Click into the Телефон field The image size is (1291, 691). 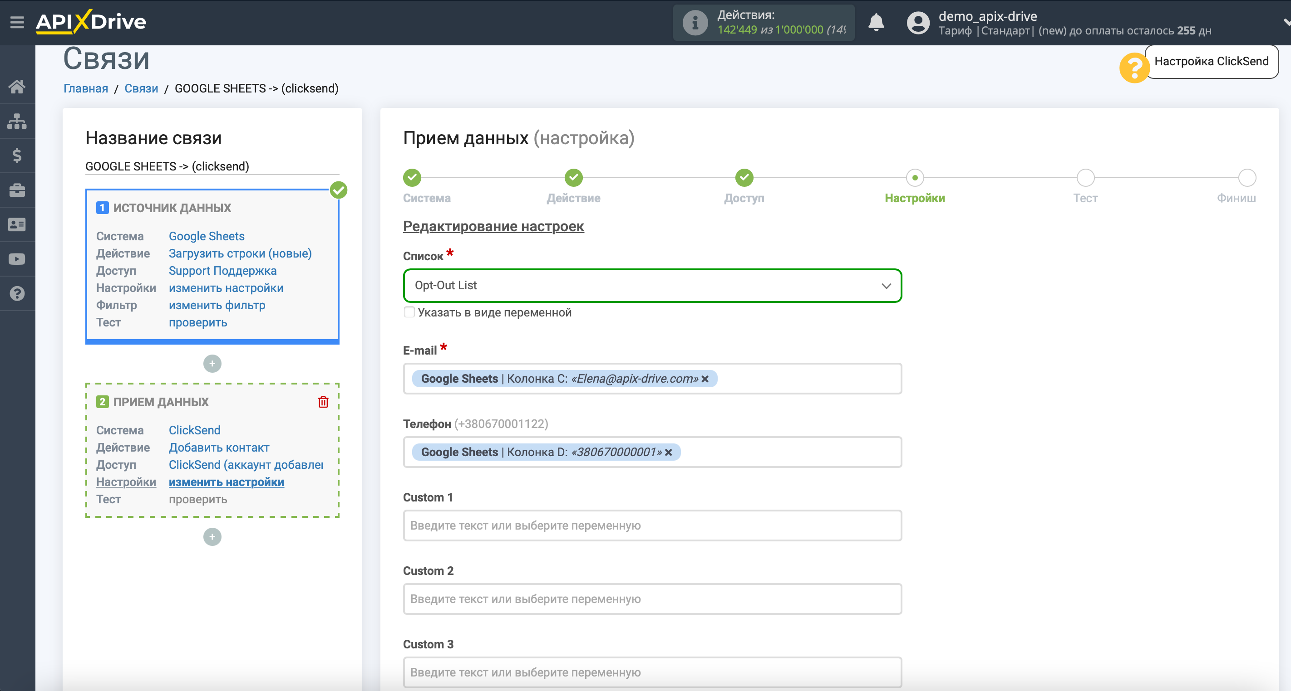pos(652,452)
